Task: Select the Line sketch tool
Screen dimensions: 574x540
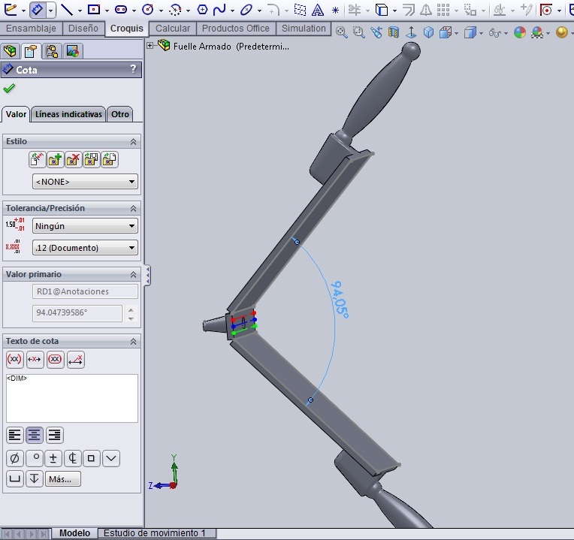Action: pyautogui.click(x=67, y=10)
